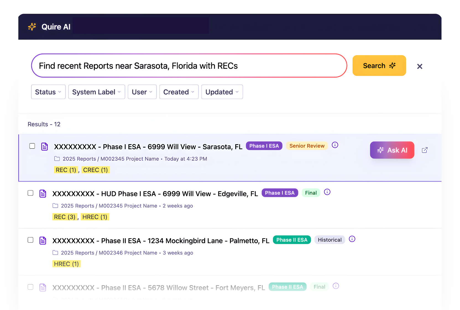The width and height of the screenshot is (460, 310).
Task: Check the Palmetto Phase II ESA result checkbox
Action: click(30, 240)
